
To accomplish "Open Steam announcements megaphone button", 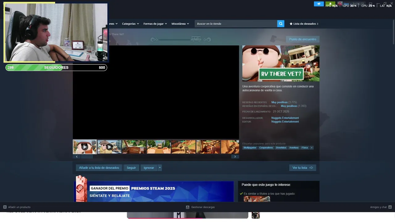I will (319, 4).
